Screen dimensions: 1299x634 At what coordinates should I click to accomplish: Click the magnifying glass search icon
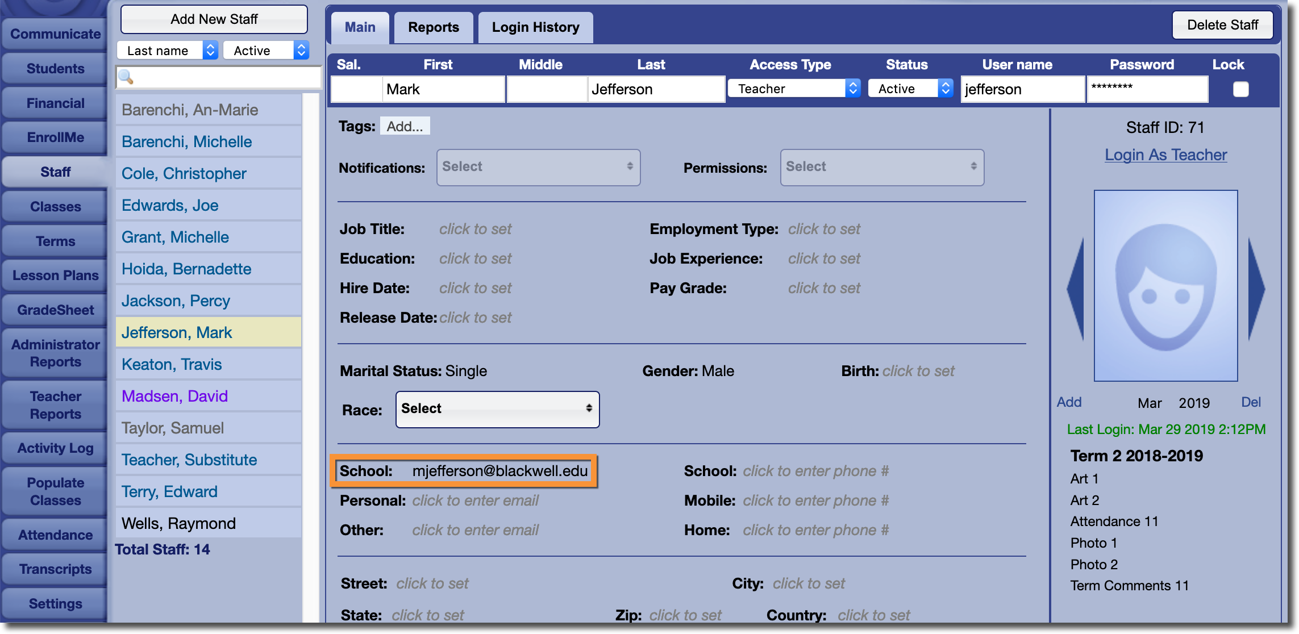point(126,77)
